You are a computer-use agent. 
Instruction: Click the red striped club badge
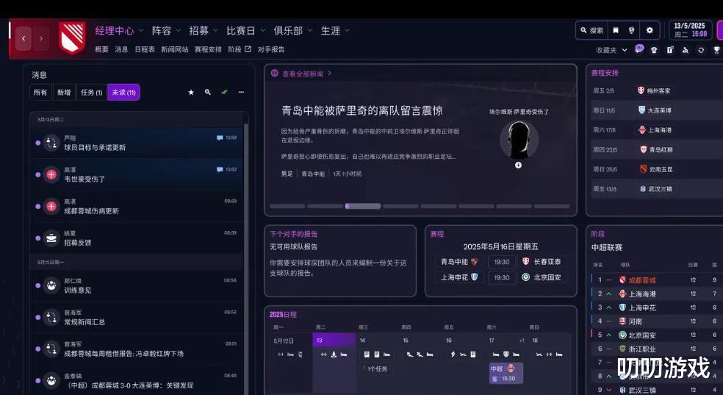pos(72,38)
